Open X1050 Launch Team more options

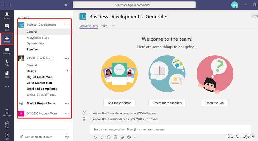tap(67, 58)
